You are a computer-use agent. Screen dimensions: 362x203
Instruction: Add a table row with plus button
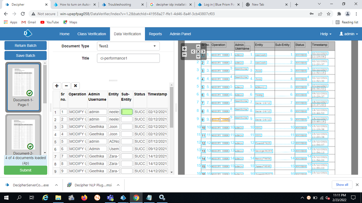(57, 86)
